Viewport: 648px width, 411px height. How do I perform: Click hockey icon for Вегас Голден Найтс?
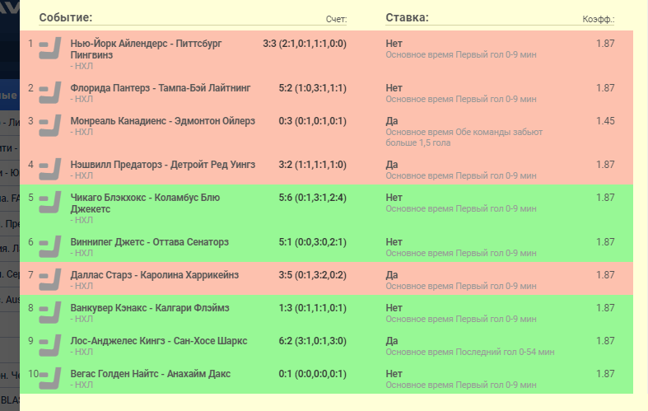(x=51, y=379)
